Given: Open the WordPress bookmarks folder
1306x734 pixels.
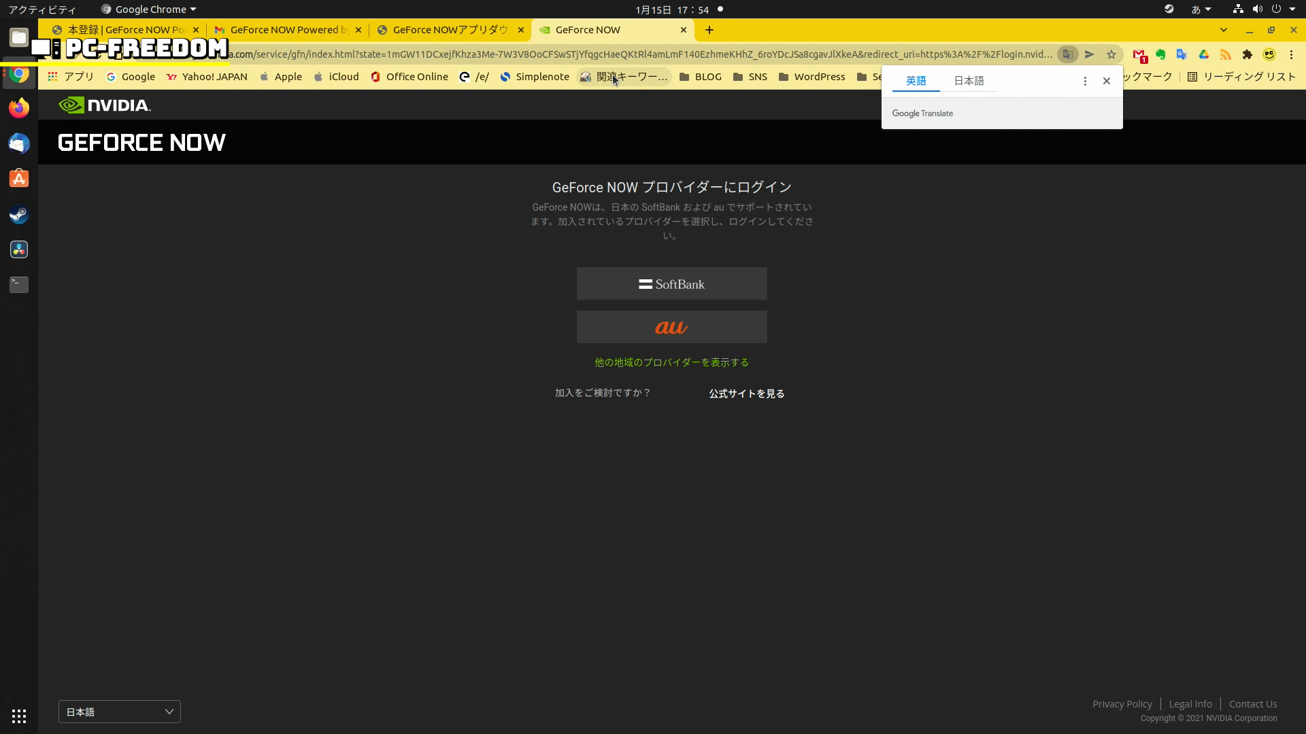Looking at the screenshot, I should tap(812, 77).
